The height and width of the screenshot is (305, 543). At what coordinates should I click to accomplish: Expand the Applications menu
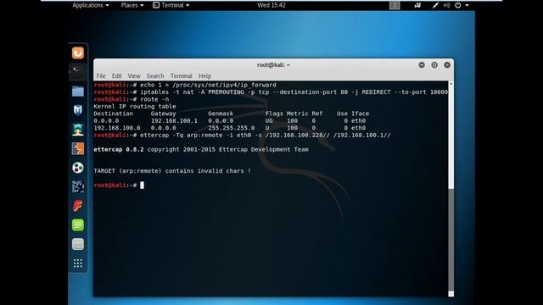[91, 5]
